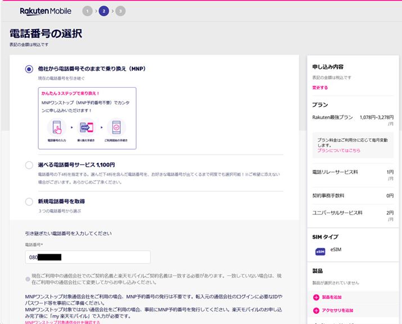Click the 変更する link in order summary
The image size is (402, 324).
click(320, 88)
